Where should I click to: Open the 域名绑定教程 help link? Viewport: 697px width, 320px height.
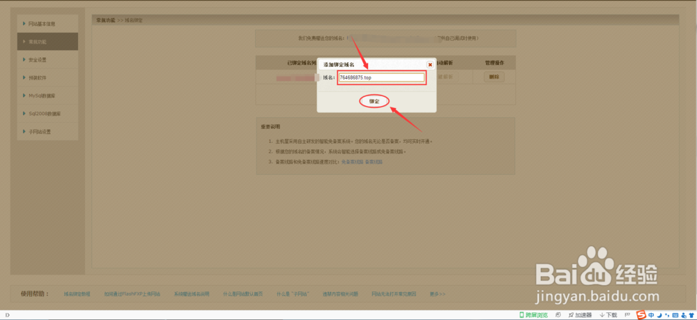(77, 294)
